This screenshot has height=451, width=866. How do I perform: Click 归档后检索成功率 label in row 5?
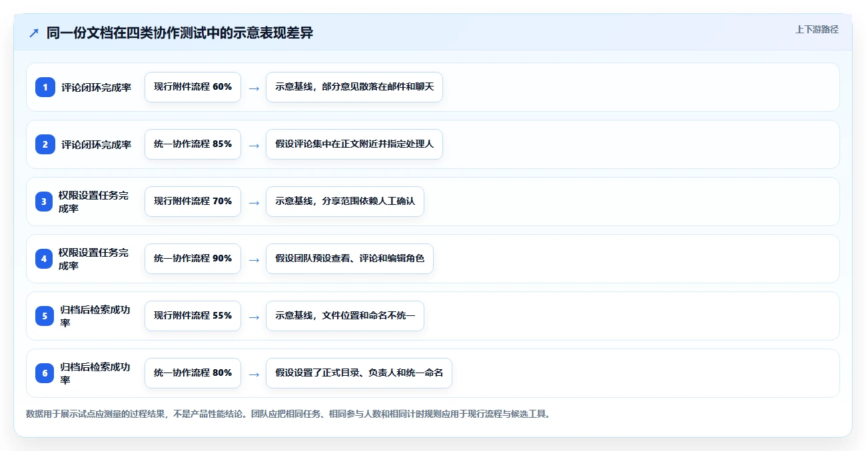(x=95, y=316)
